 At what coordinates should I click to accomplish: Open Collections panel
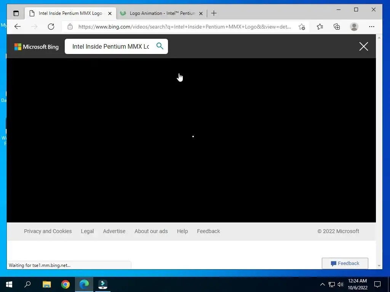click(x=337, y=27)
